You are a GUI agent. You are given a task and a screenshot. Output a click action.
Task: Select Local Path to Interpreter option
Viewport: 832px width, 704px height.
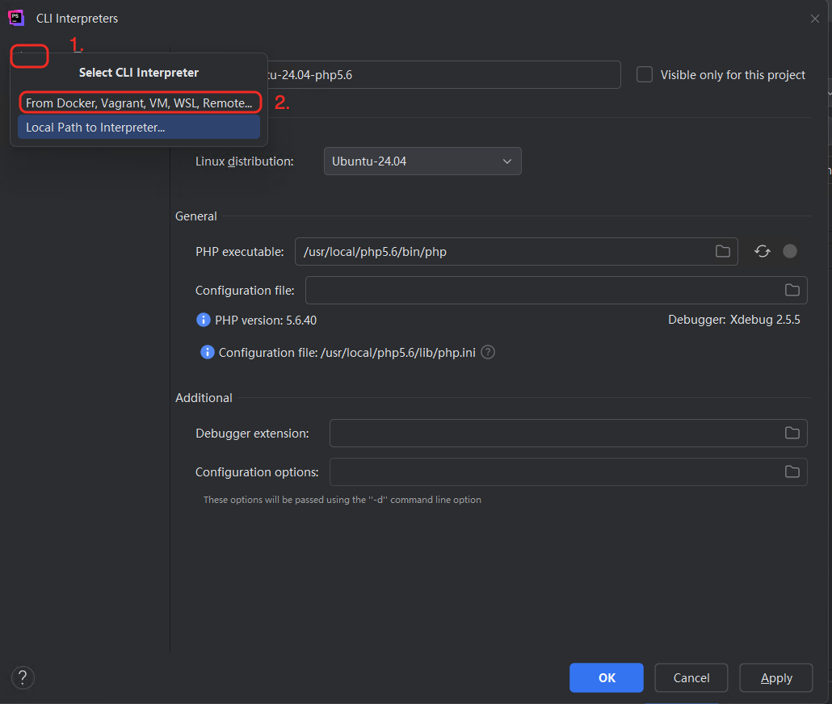(139, 128)
